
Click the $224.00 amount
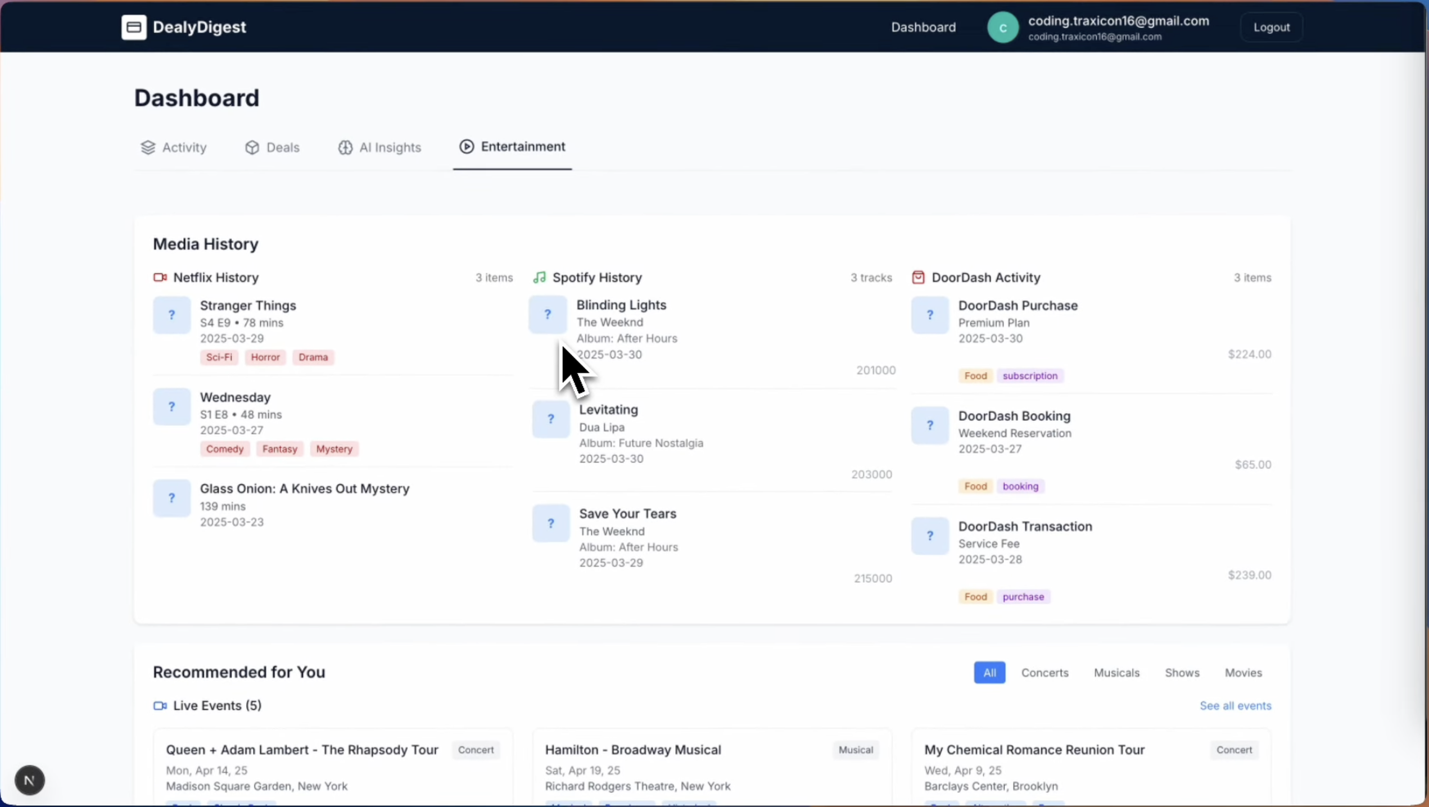click(x=1249, y=354)
